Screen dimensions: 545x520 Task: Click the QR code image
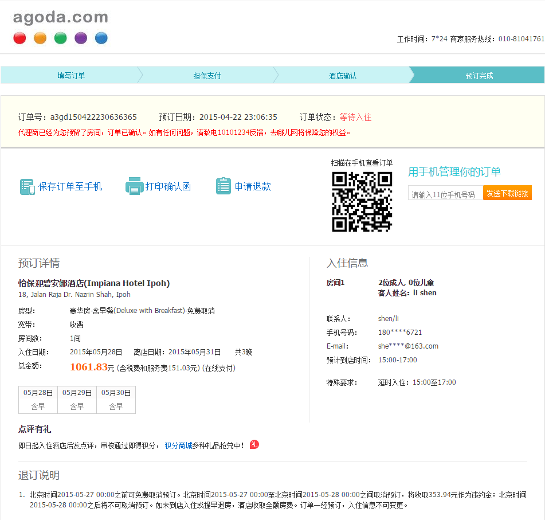(362, 202)
